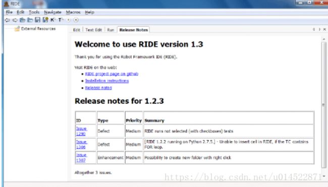This screenshot has height=187, width=328.
Task: Click the release notes scrollbar up arrow
Action: pos(324,39)
